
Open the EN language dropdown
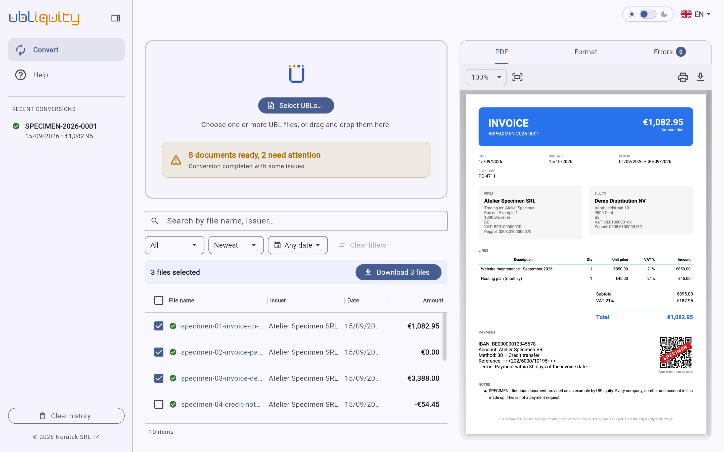pyautogui.click(x=695, y=14)
